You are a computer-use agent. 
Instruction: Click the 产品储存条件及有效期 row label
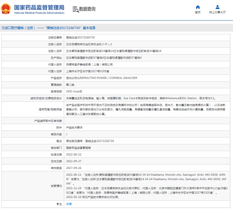(x=48, y=121)
